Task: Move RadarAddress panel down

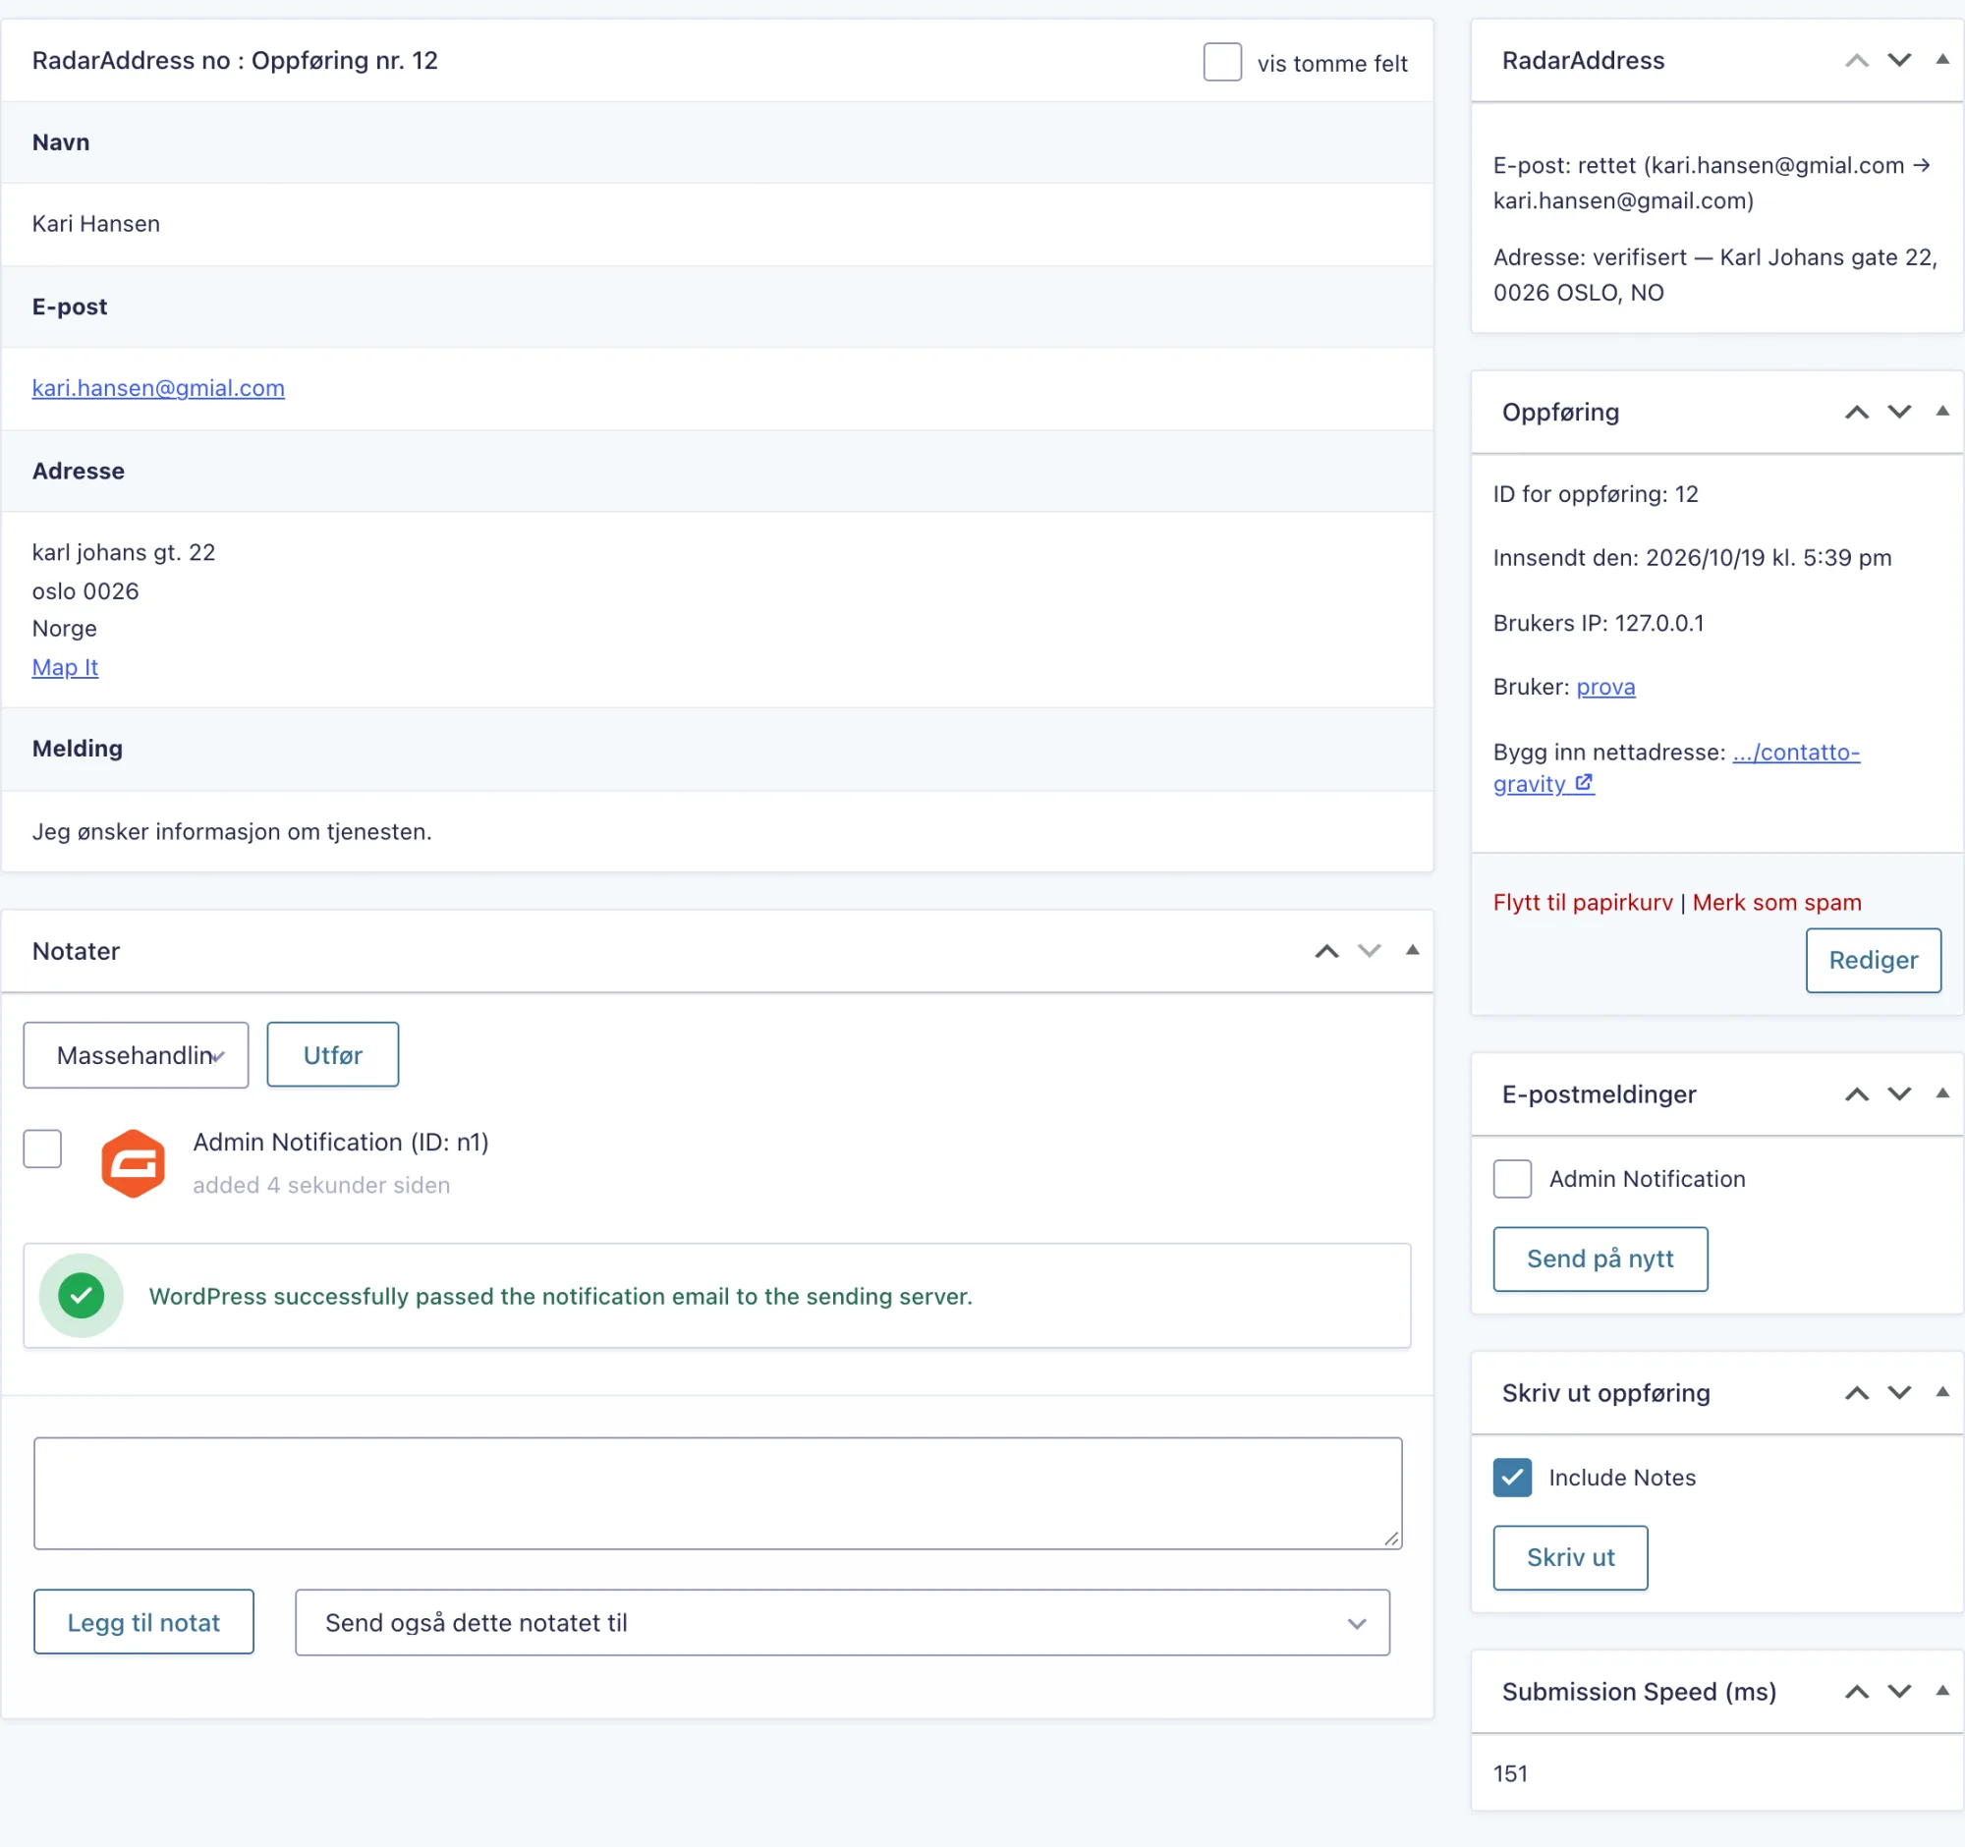Action: click(1899, 60)
